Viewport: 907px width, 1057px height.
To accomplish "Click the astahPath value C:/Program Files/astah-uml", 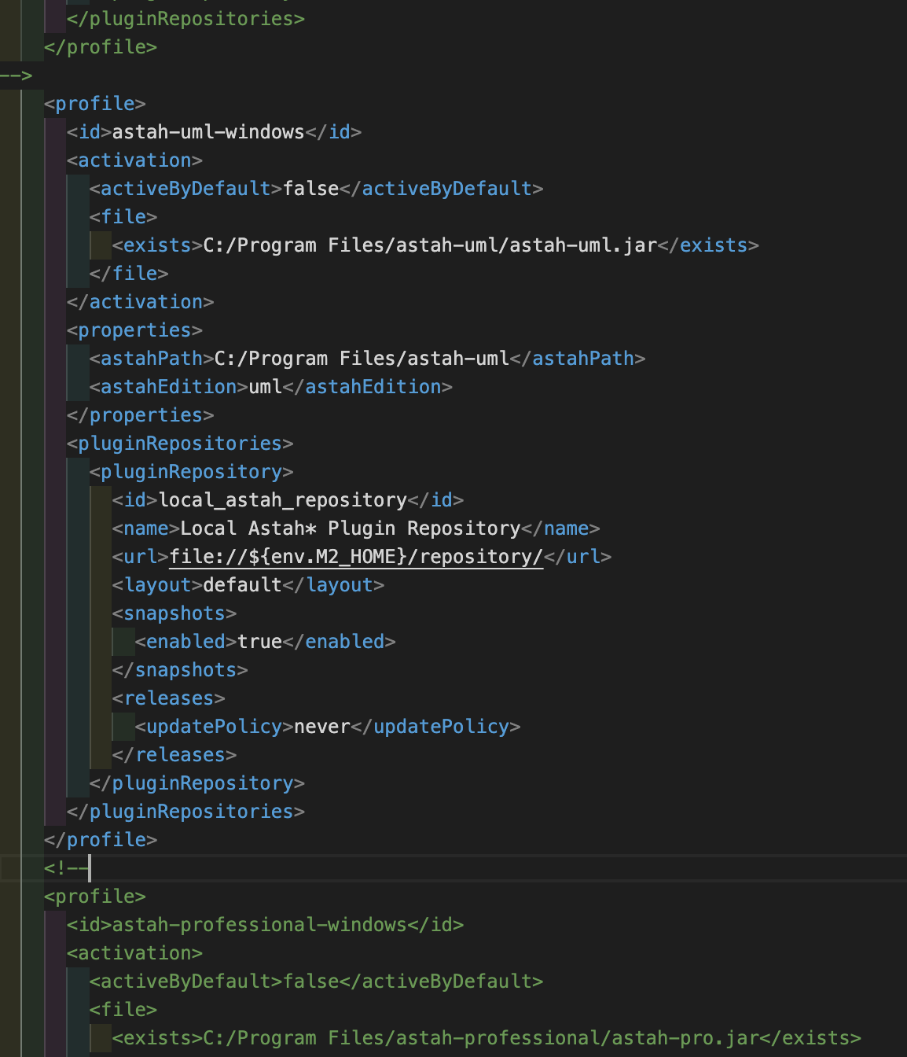I will click(x=362, y=358).
